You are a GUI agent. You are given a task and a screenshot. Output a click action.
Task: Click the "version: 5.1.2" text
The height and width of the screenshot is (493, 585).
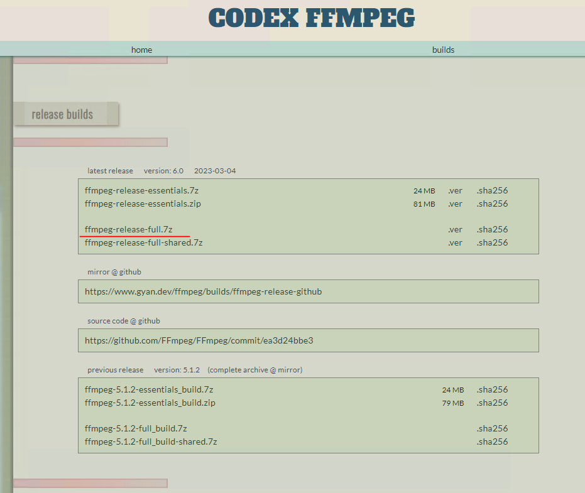(177, 370)
